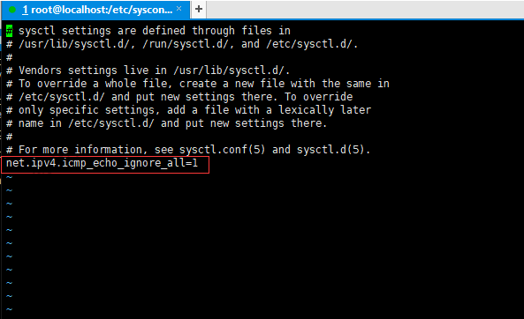
Task: Click /run/sysctl.d/ path in second line
Action: point(186,44)
